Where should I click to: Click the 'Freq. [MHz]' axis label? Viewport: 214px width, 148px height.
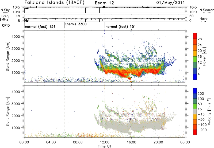point(5,18)
